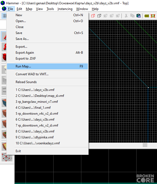Select the red arrow Selection tool
The width and height of the screenshot is (157, 184).
pos(4,36)
